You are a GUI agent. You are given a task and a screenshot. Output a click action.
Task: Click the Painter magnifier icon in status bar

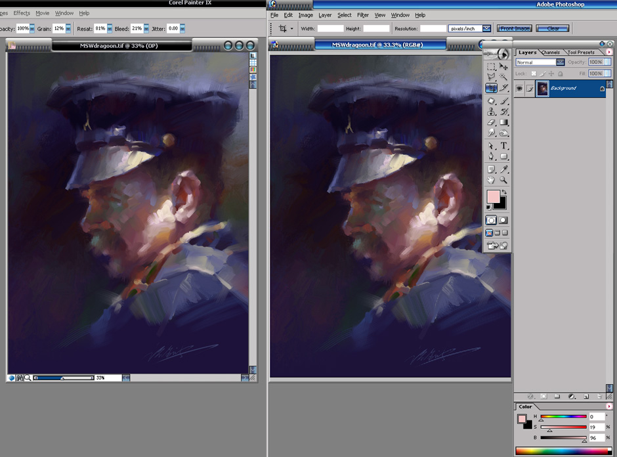tap(28, 378)
